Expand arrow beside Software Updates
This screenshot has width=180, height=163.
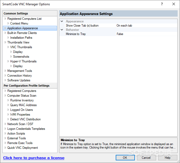(5, 80)
